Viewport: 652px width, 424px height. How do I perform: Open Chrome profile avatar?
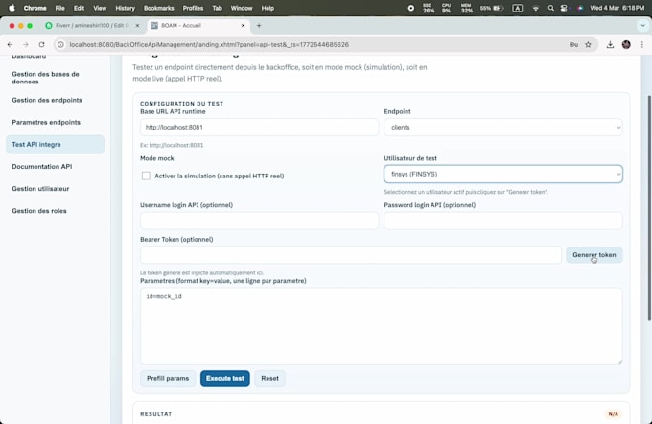click(x=626, y=44)
